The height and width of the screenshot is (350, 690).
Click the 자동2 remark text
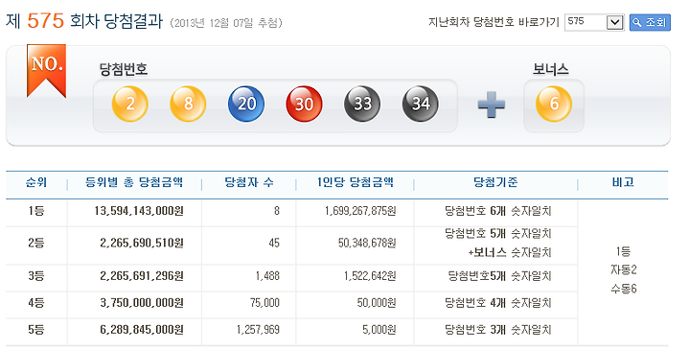click(x=624, y=269)
